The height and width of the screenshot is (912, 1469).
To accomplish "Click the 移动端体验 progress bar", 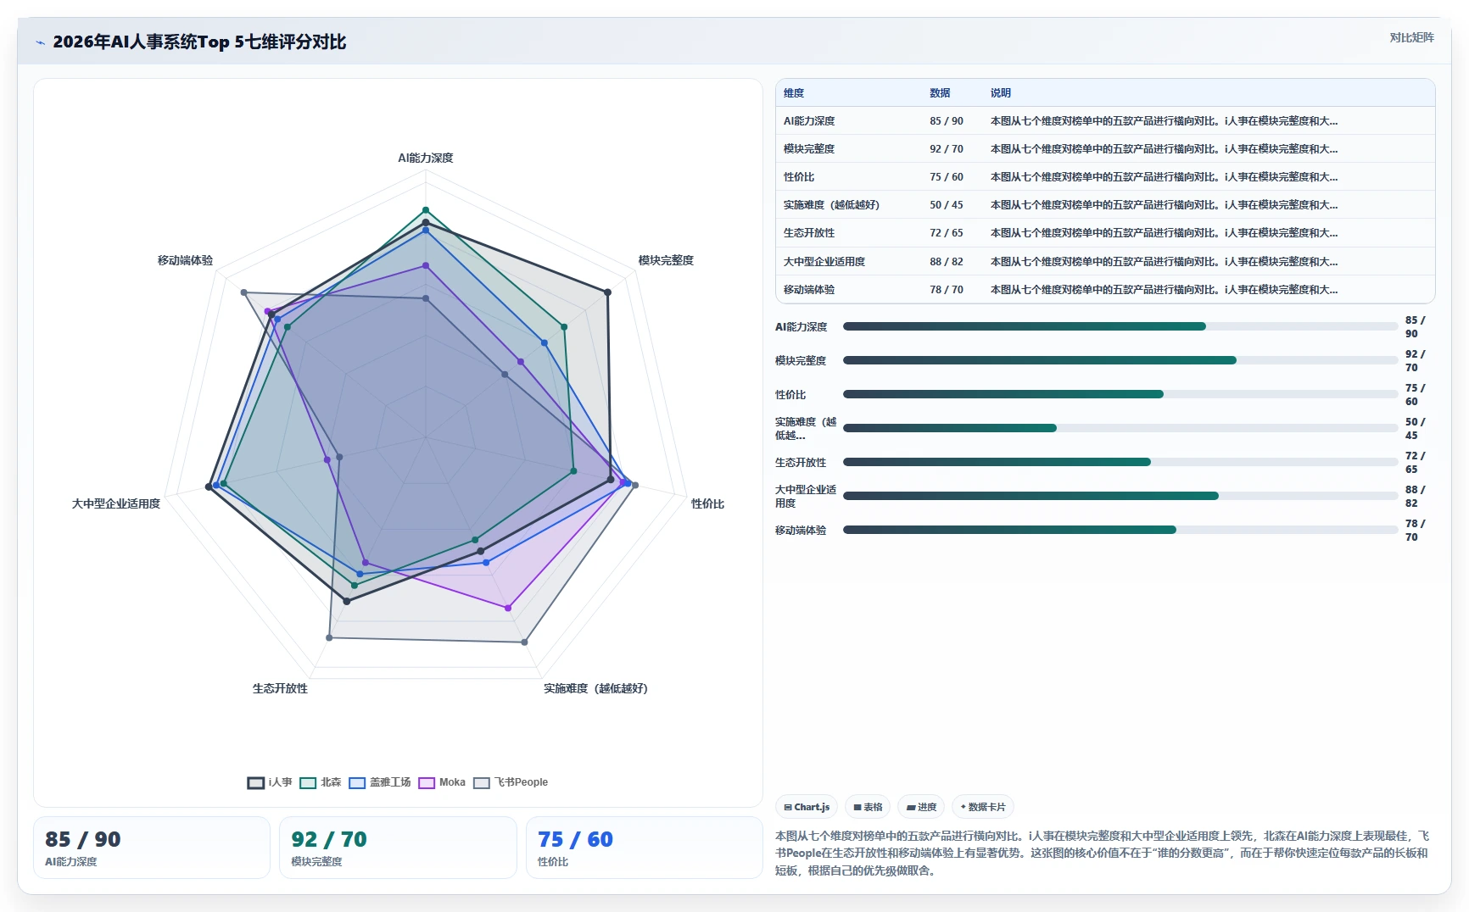I will coord(1120,530).
